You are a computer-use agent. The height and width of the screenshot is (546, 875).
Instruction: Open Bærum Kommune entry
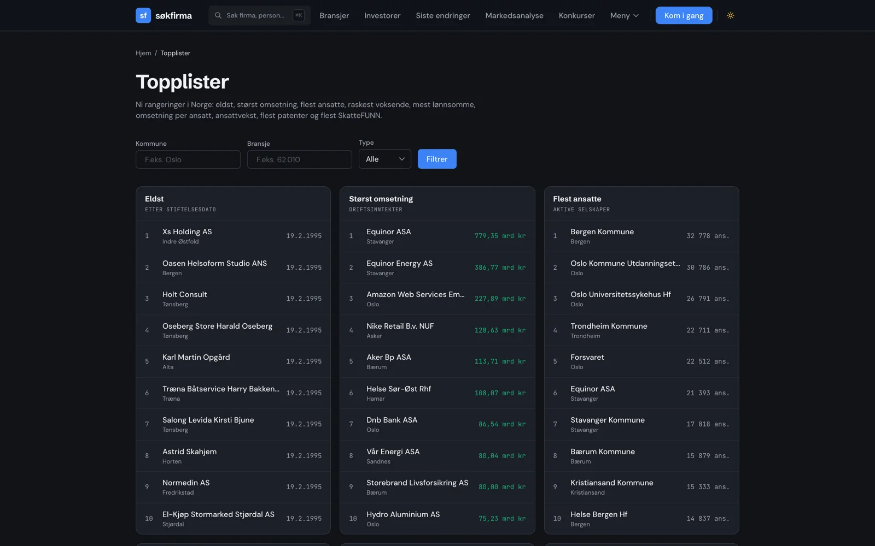pyautogui.click(x=641, y=456)
